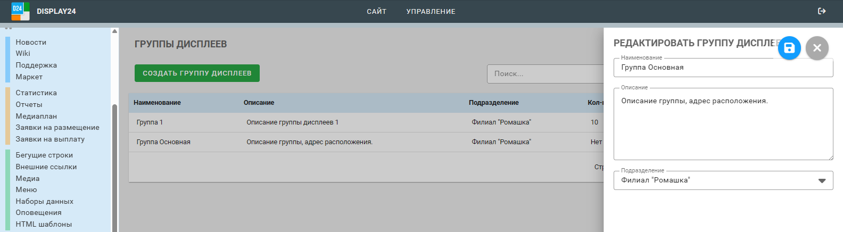Close the edit display group panel
The height and width of the screenshot is (232, 843).
[817, 48]
